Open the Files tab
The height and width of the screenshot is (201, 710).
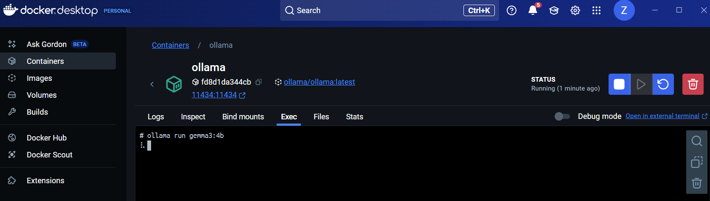click(x=321, y=117)
